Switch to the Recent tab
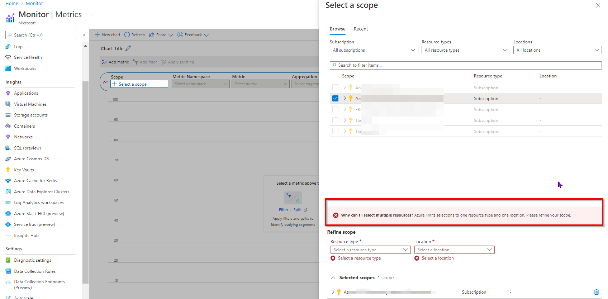 coord(361,29)
